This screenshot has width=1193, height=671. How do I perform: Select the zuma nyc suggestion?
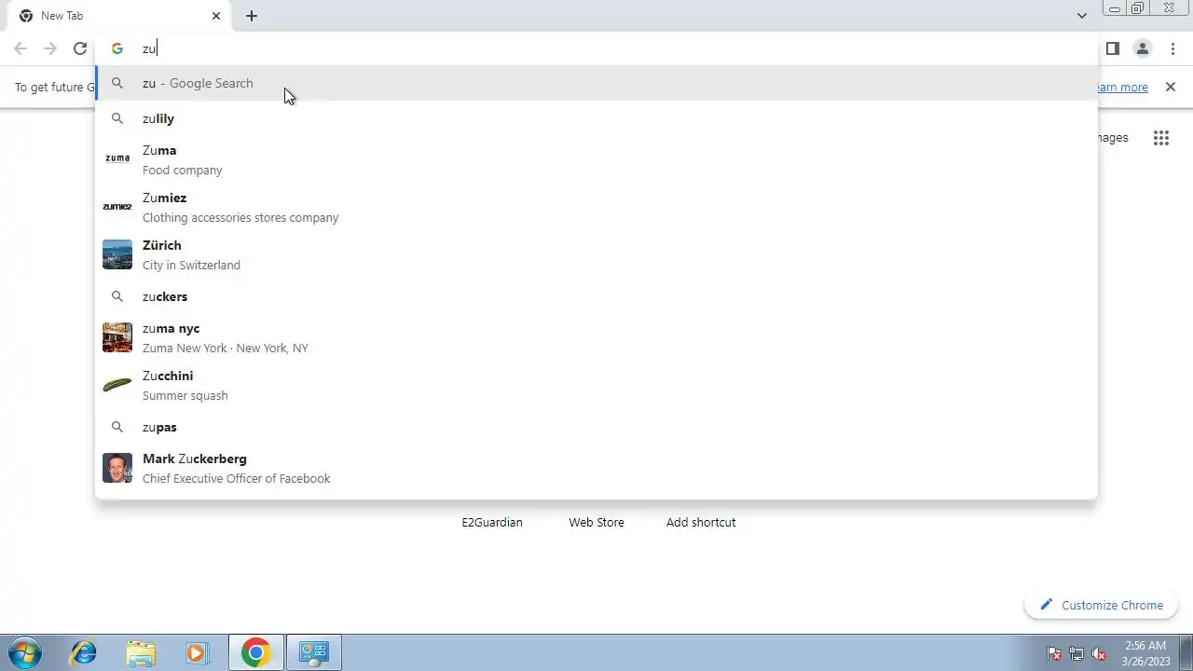(x=596, y=337)
